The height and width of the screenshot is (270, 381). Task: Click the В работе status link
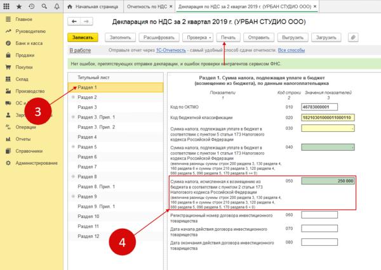coord(80,50)
